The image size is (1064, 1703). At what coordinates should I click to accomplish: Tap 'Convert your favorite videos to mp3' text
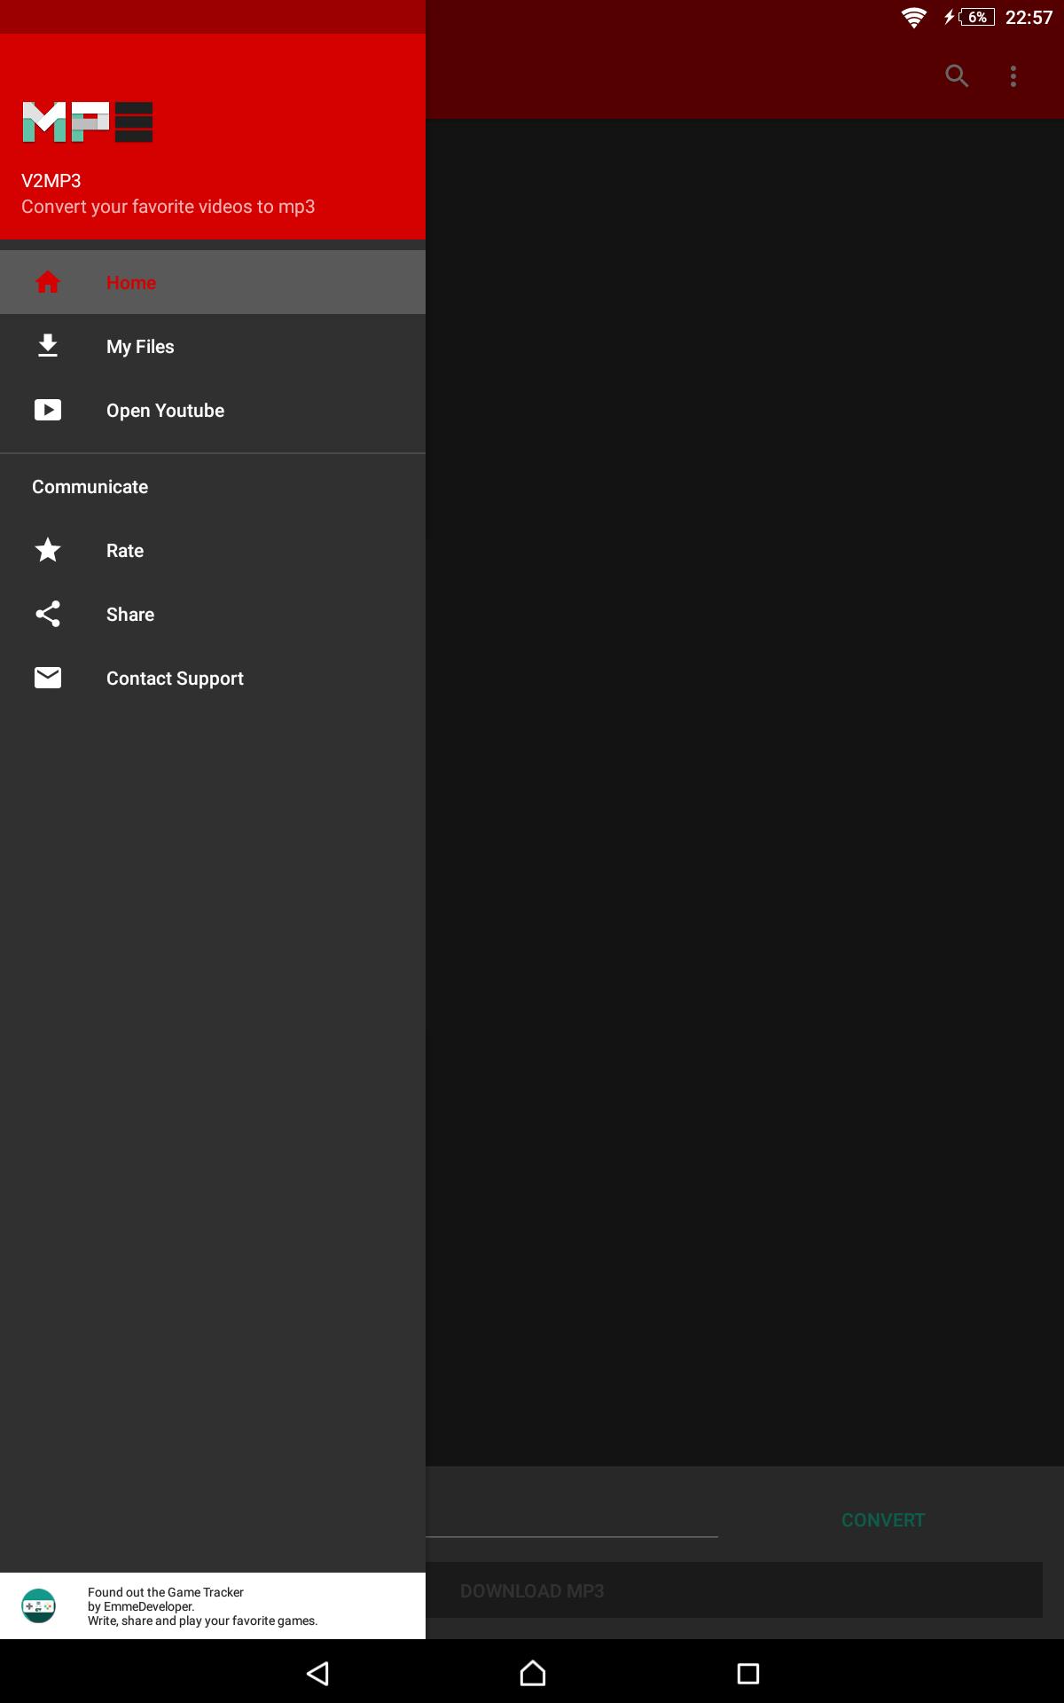(168, 207)
